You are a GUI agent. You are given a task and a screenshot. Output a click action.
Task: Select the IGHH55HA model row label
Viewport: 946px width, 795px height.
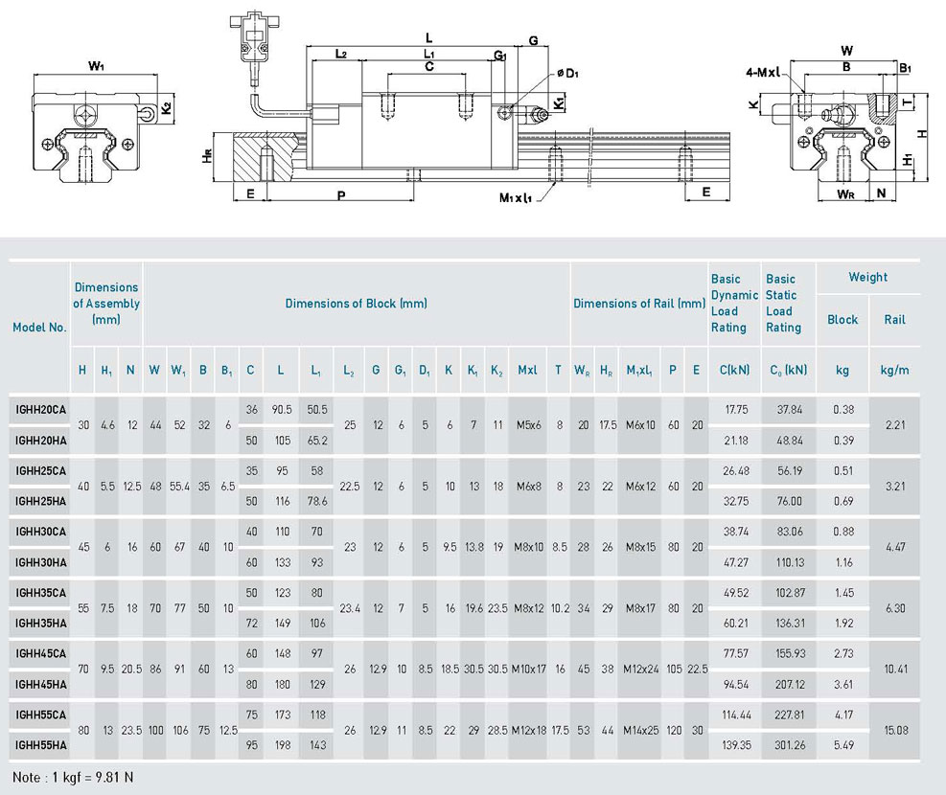pyautogui.click(x=41, y=745)
